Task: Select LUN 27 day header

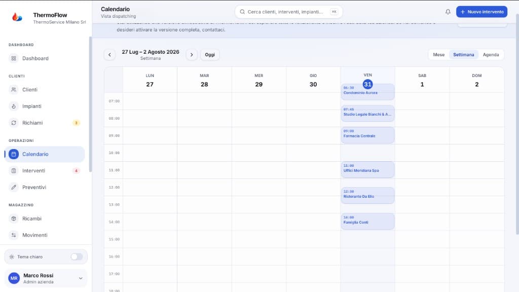Action: pyautogui.click(x=150, y=80)
